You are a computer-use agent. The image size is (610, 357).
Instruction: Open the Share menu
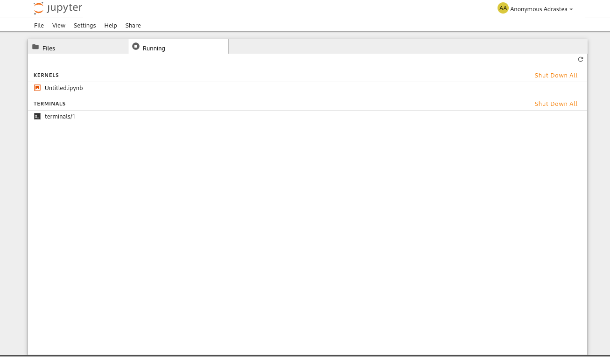[x=133, y=25]
